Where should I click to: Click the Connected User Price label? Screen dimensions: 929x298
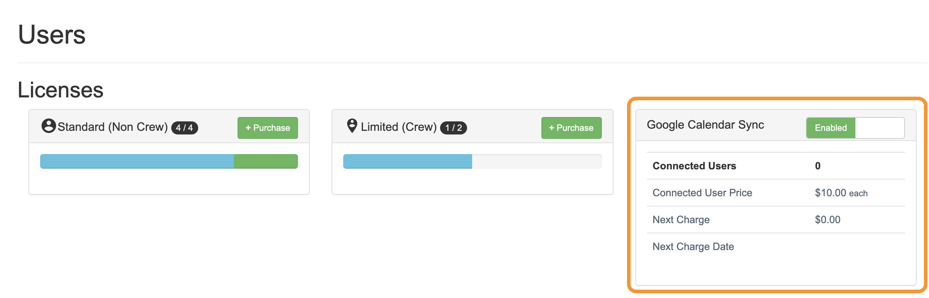coord(702,193)
